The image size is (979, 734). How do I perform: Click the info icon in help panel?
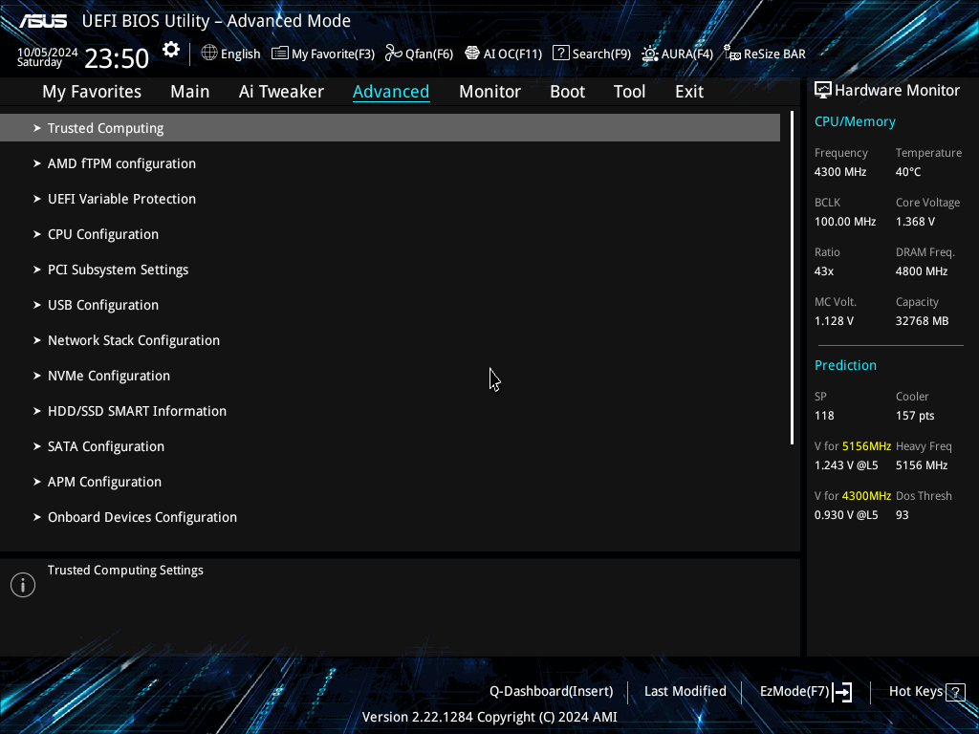[x=23, y=585]
